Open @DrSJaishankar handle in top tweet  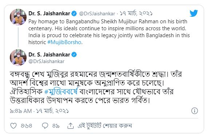coord(97,13)
